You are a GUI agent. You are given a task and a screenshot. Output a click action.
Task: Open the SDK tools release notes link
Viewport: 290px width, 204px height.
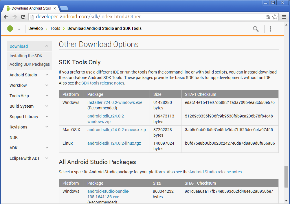[x=103, y=83]
